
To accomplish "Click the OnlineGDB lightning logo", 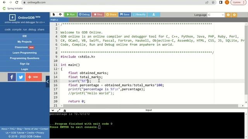I will (12, 17).
